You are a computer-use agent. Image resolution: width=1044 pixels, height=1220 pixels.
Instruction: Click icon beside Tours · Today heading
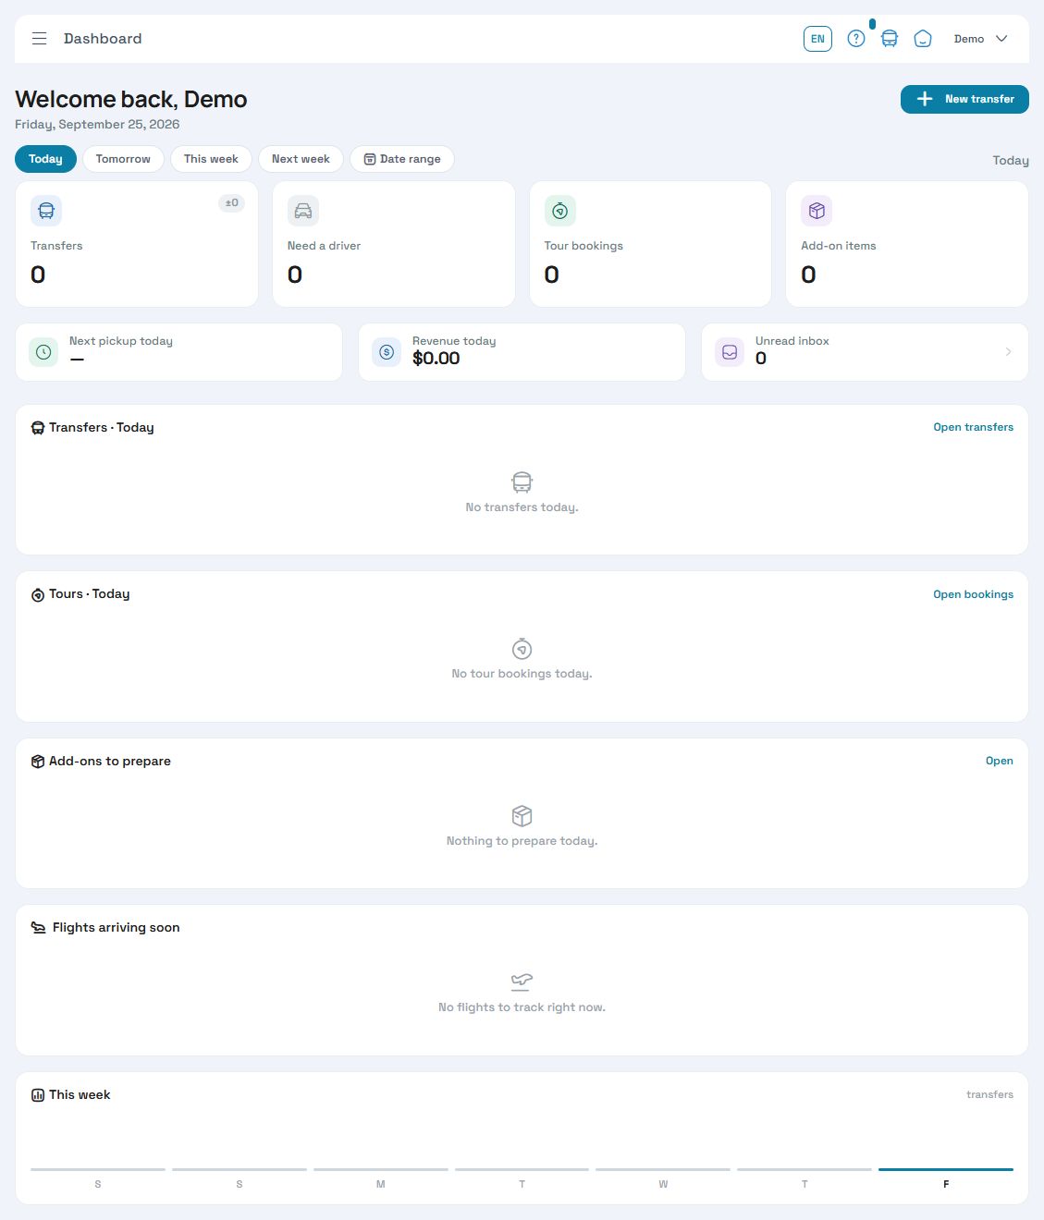click(38, 594)
